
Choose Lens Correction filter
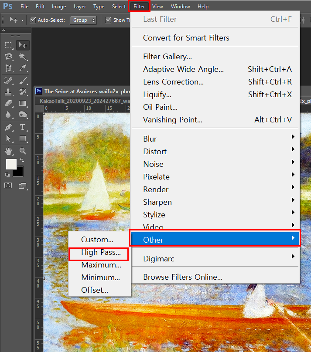pyautogui.click(x=215, y=82)
